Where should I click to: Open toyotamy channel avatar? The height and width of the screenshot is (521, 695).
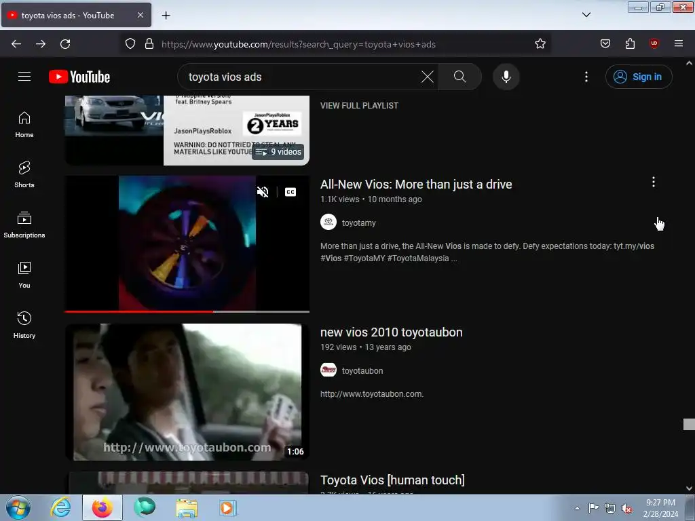click(328, 223)
